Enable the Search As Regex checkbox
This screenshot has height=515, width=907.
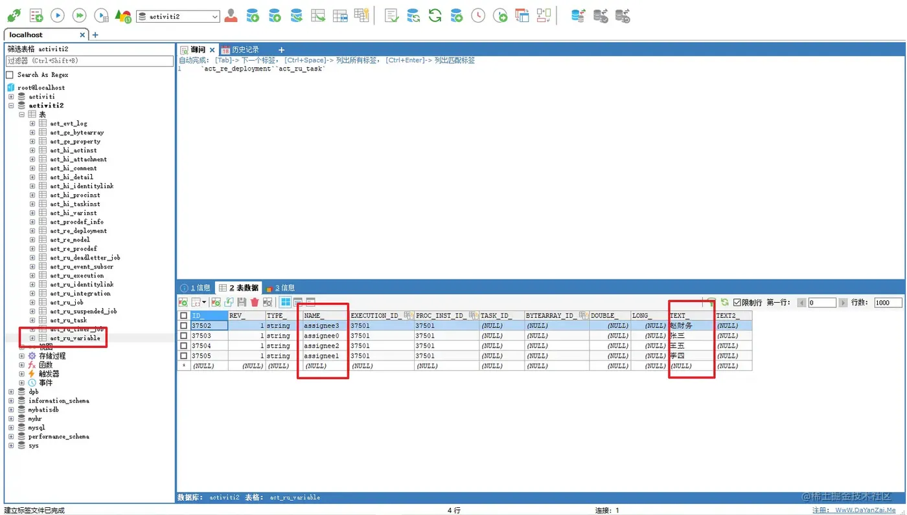(10, 75)
